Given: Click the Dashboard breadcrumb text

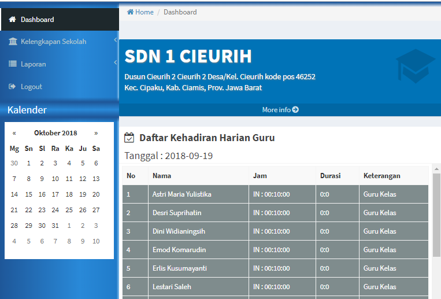Looking at the screenshot, I should pyautogui.click(x=180, y=12).
